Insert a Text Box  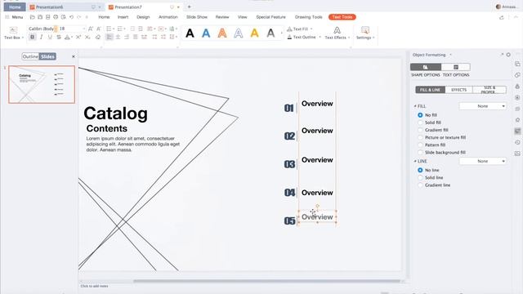[13, 33]
